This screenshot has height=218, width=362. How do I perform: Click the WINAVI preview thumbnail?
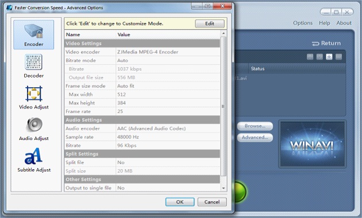pos(313,144)
